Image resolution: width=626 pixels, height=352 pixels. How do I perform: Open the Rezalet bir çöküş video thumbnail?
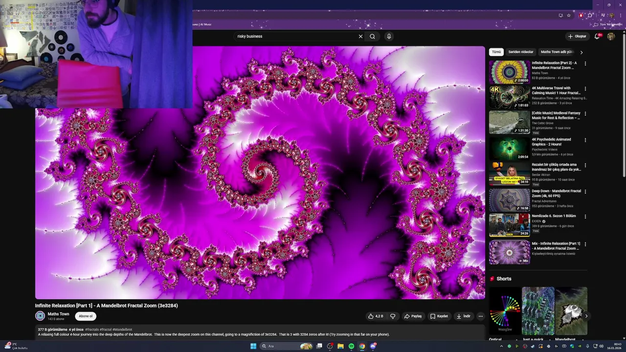[x=510, y=174]
